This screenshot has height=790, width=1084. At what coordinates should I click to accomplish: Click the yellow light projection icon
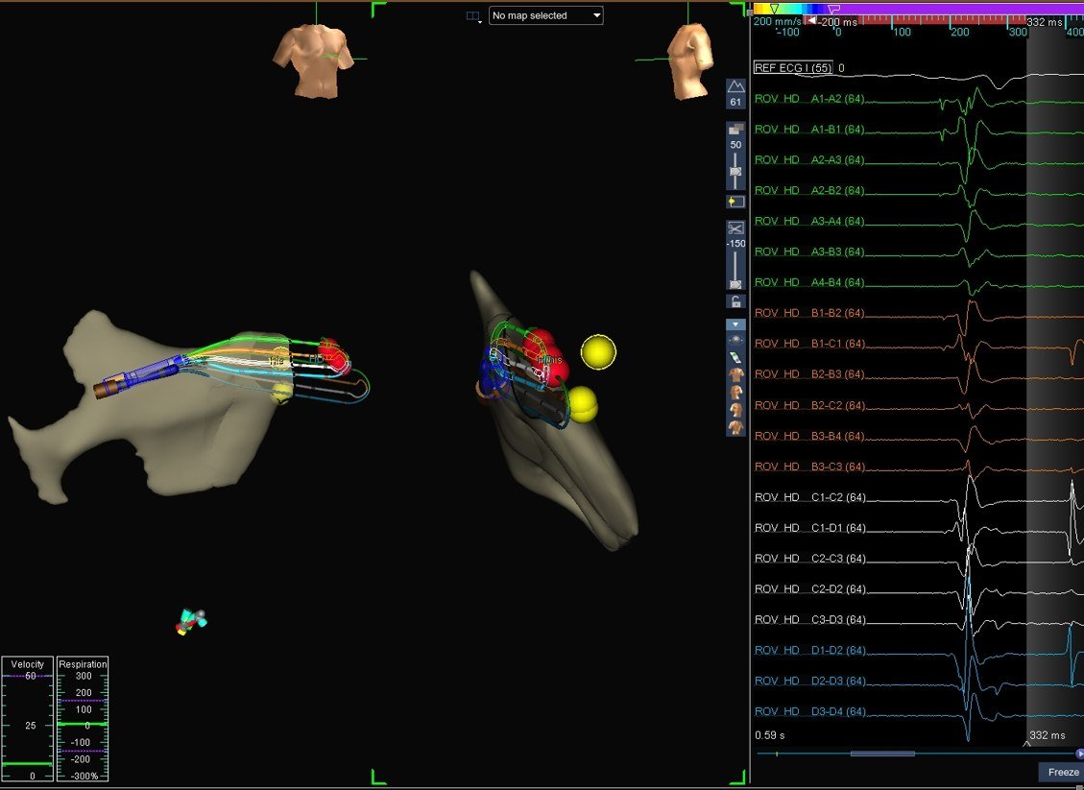(x=735, y=202)
